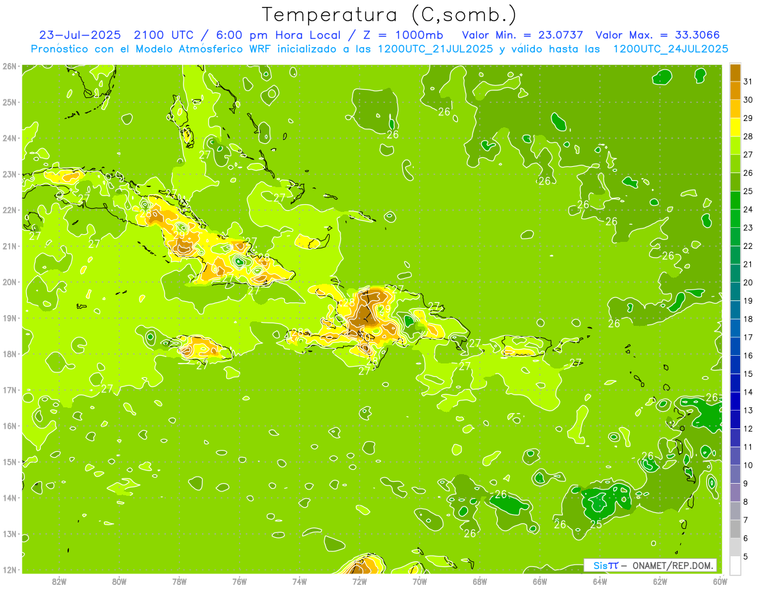The width and height of the screenshot is (765, 590).
Task: Click the "78W" longitude axis label
Action: (x=179, y=581)
